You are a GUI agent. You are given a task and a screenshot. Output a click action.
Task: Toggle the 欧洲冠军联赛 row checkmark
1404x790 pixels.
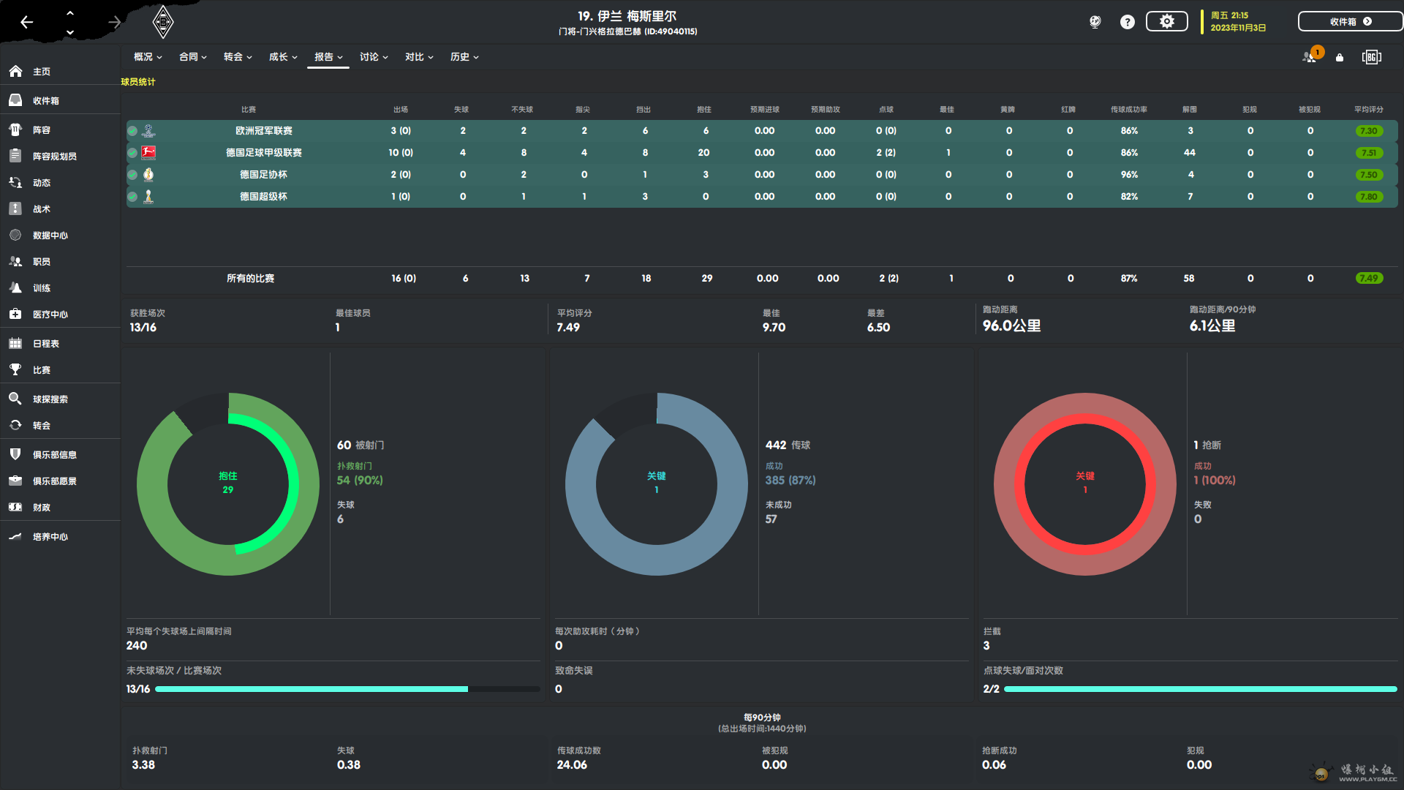(132, 131)
